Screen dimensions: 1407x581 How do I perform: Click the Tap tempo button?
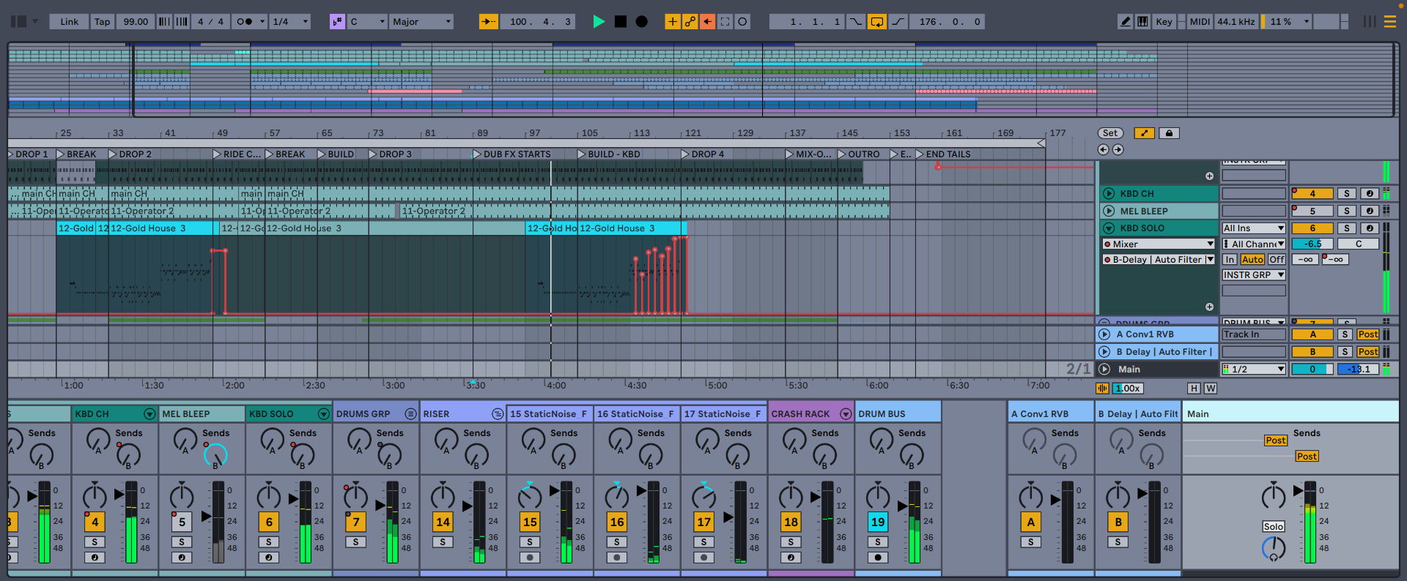click(102, 22)
